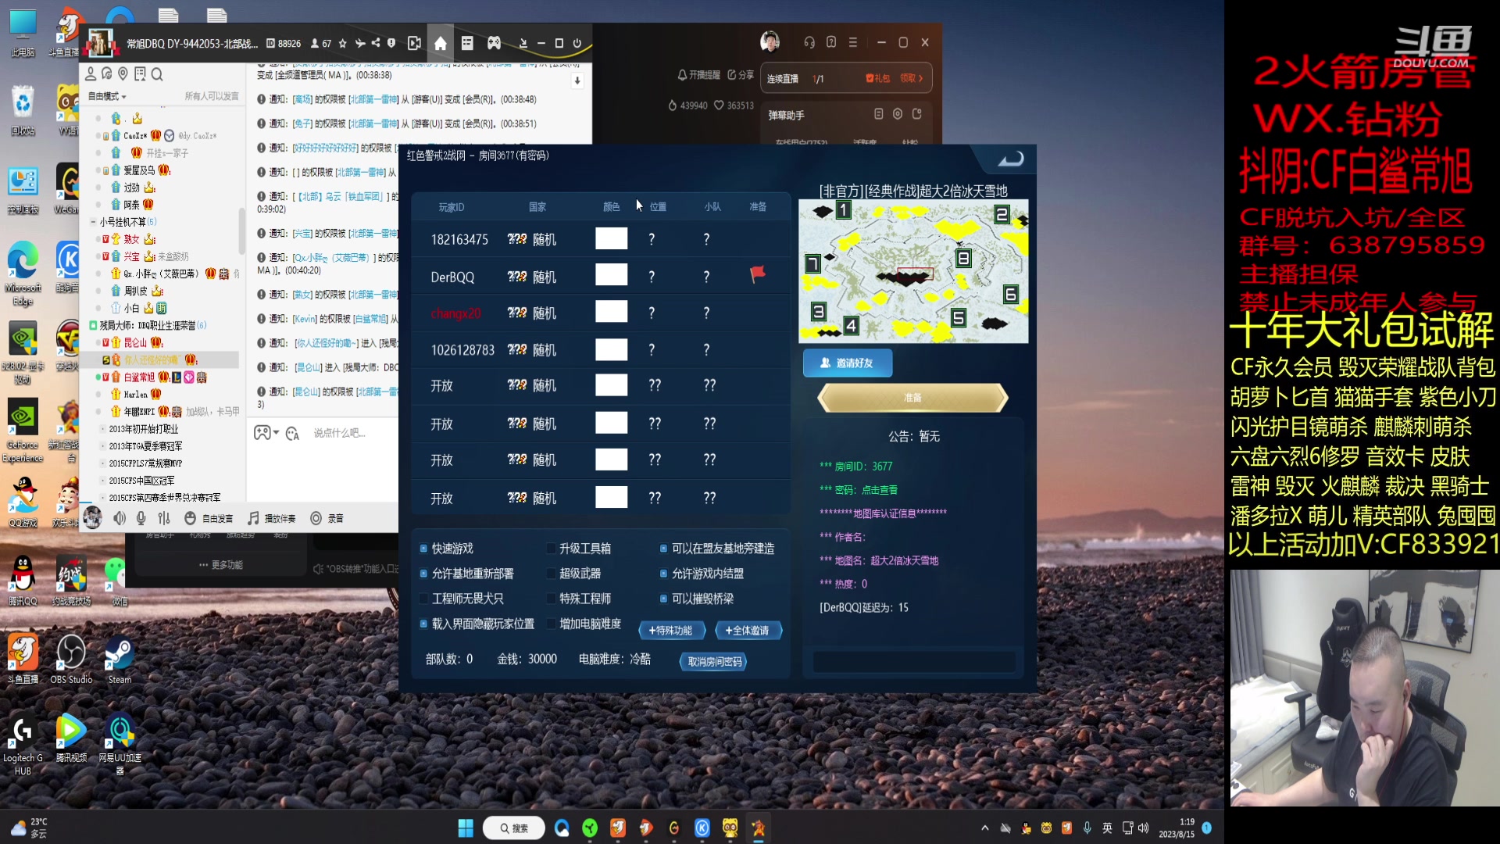
Task: Click the share icon on the chat title bar
Action: click(377, 43)
